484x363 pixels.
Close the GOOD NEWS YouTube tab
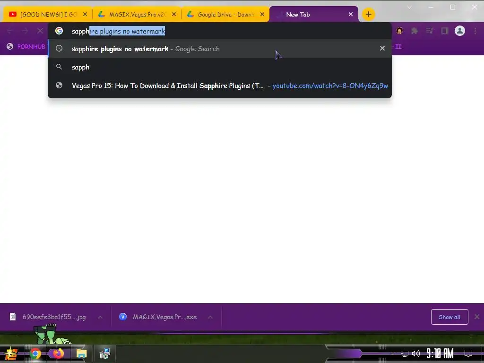click(x=85, y=14)
